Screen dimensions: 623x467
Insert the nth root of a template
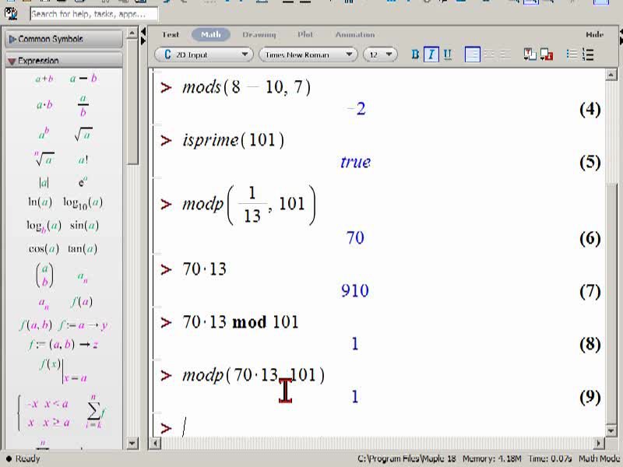(44, 159)
